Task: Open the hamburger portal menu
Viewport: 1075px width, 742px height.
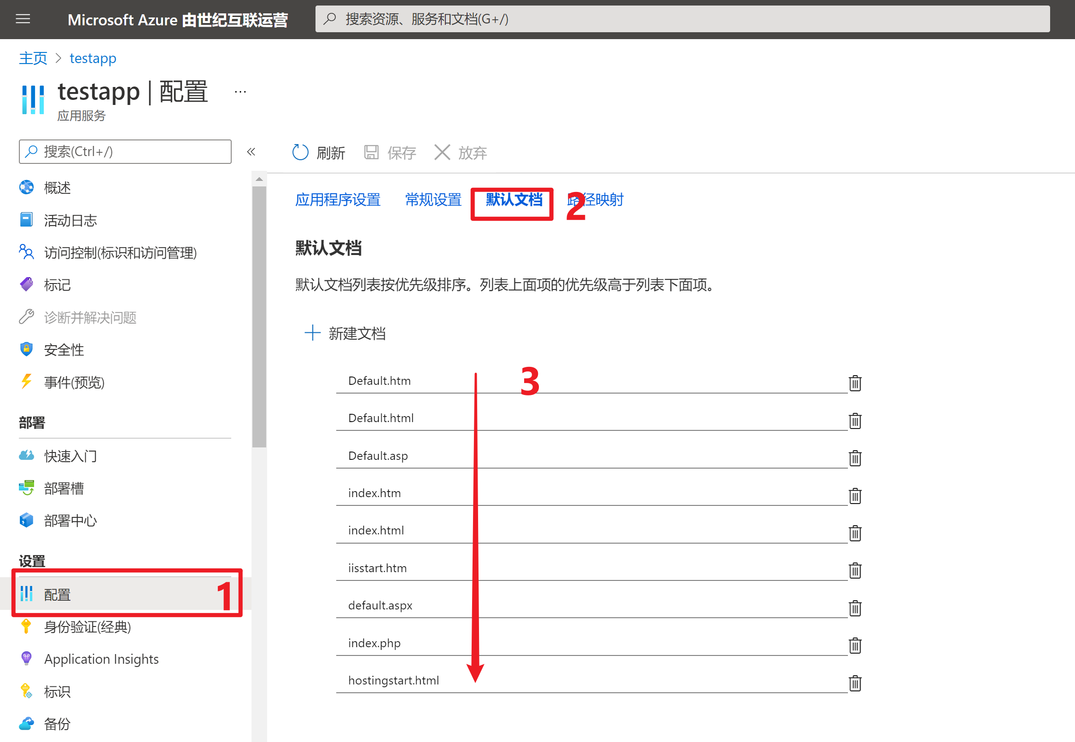Action: click(x=23, y=19)
